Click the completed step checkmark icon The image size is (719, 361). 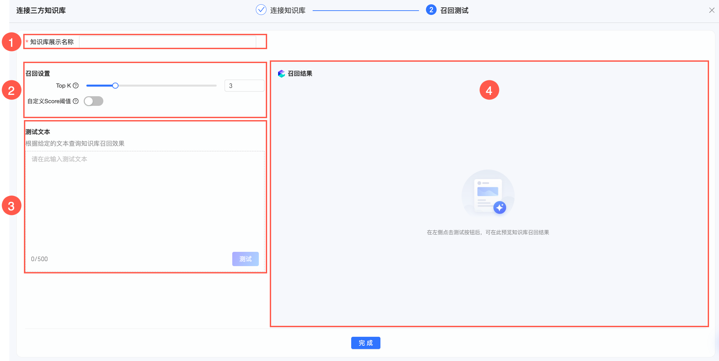pyautogui.click(x=261, y=10)
